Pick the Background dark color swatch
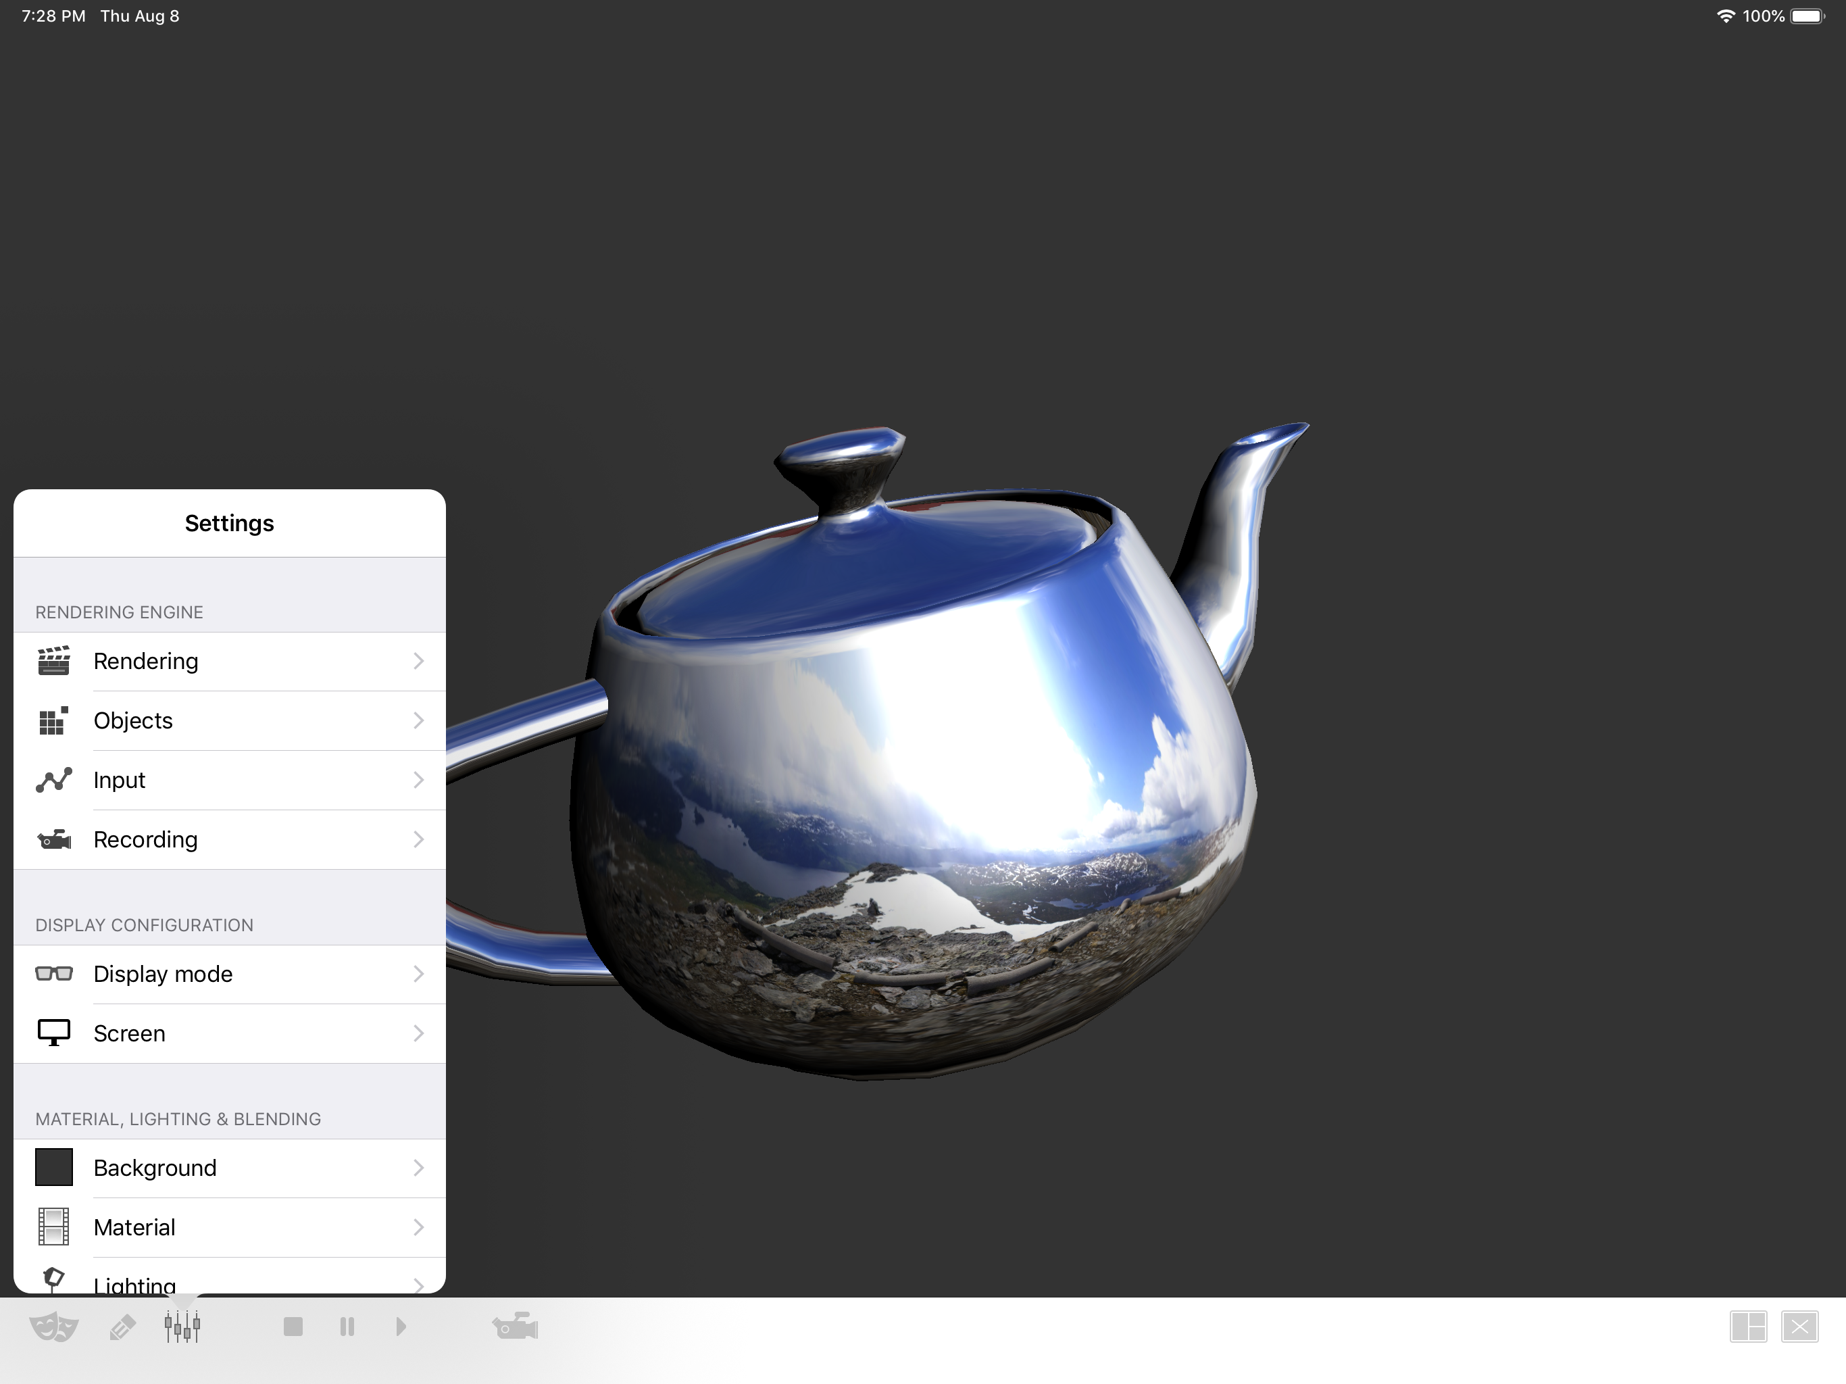1846x1384 pixels. tap(54, 1168)
